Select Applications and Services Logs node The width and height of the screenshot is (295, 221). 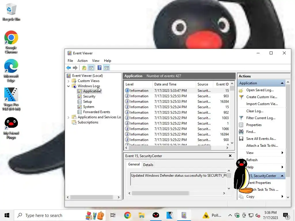(x=99, y=117)
